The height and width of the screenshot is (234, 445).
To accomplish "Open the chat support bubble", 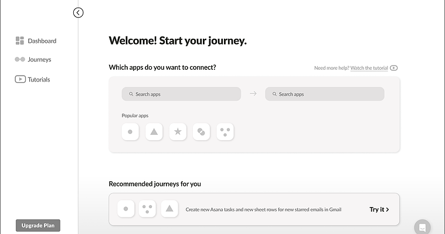I will coord(422,227).
